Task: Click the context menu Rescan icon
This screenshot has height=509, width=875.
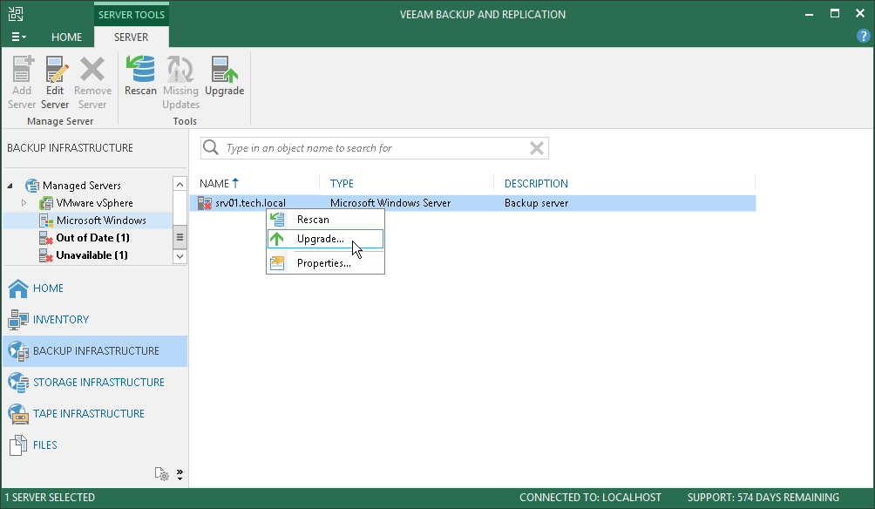Action: coord(277,220)
